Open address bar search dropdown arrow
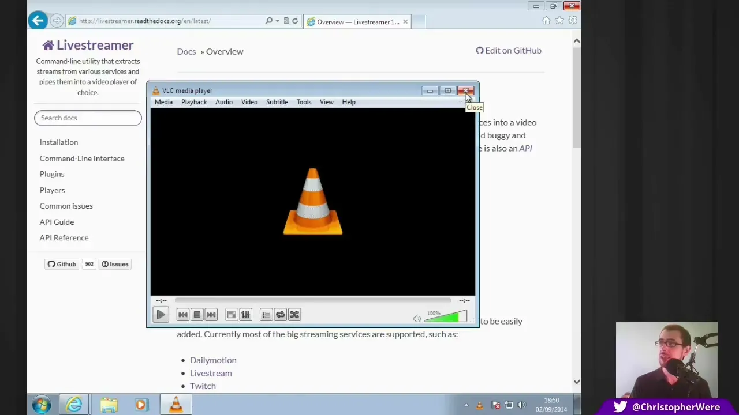Viewport: 739px width, 415px height. pyautogui.click(x=277, y=21)
